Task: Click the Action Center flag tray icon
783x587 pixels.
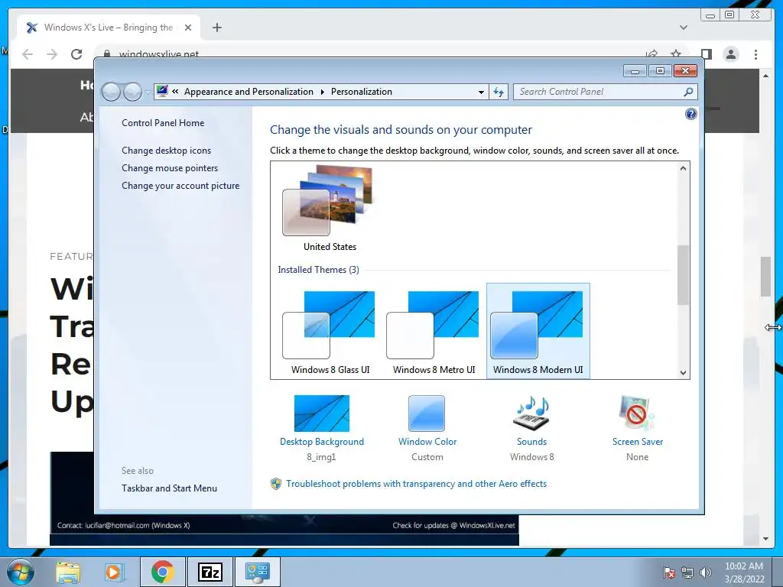Action: coord(668,572)
